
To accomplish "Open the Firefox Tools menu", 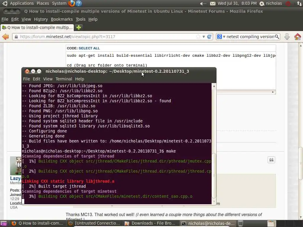I will click(x=80, y=19).
